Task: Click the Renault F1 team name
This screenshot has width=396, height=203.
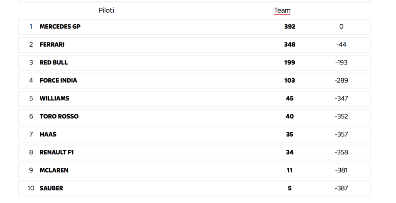Action: 56,152
